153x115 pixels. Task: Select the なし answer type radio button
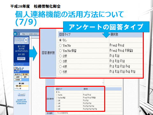[x=60, y=40]
